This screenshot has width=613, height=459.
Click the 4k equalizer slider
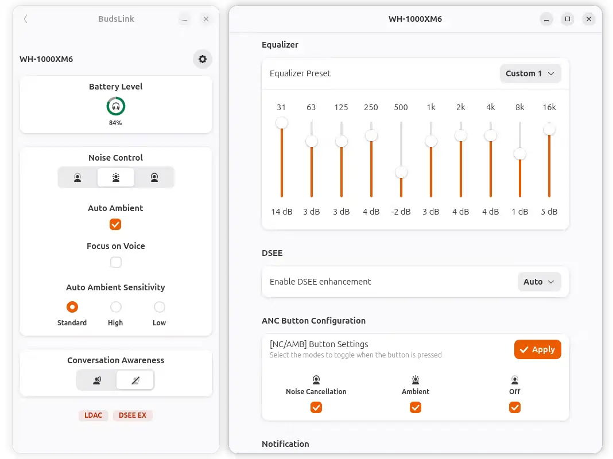[491, 160]
